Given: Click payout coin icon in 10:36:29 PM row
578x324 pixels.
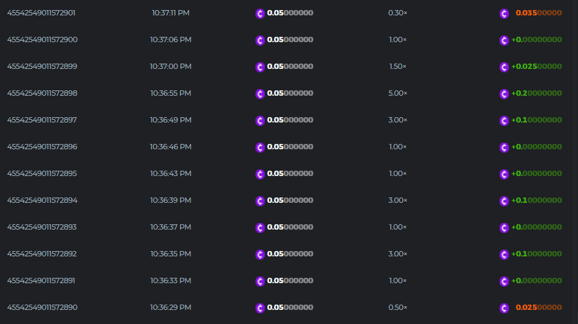Looking at the screenshot, I should coord(504,308).
